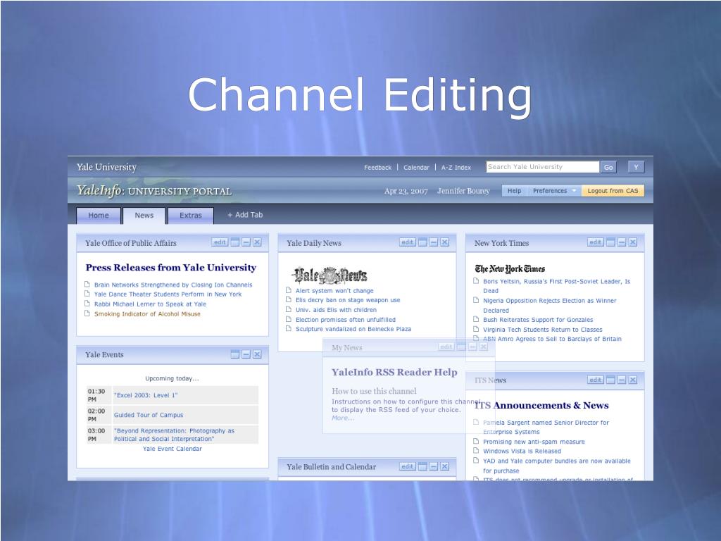Close the Yale Daily News channel
Screen dimensions: 721x541
[x=445, y=242]
